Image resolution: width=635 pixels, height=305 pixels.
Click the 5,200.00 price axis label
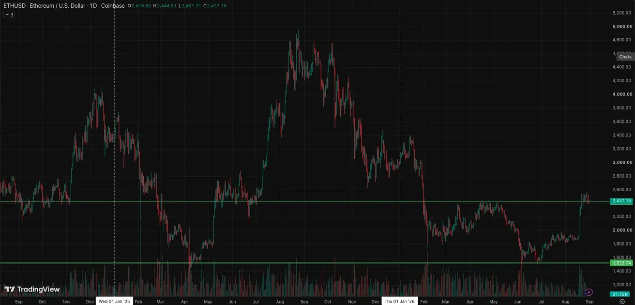pyautogui.click(x=622, y=12)
